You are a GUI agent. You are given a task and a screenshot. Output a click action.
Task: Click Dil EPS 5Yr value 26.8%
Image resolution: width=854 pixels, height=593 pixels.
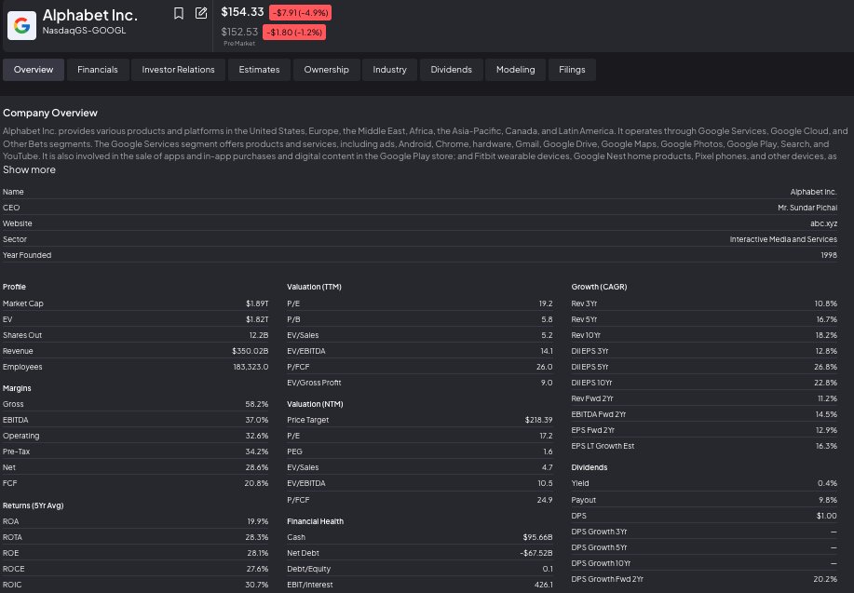coord(826,367)
